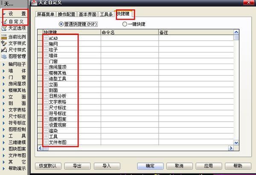Expand 图块图案 menu in sidebar

[x=4, y=149]
